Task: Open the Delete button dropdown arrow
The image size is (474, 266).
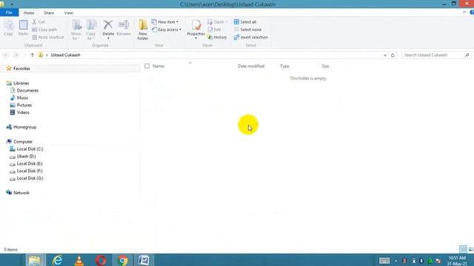Action: tap(108, 38)
